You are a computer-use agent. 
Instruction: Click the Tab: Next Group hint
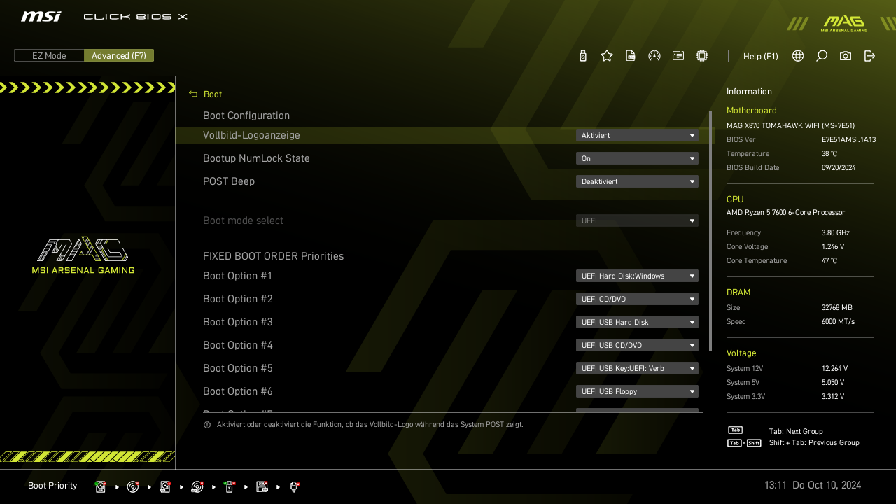point(796,431)
